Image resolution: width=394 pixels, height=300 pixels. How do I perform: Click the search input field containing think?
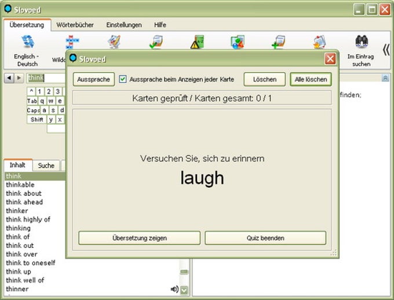[x=46, y=78]
